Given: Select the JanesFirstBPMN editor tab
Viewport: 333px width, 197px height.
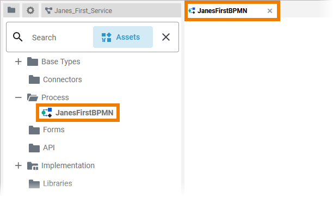Looking at the screenshot, I should click(222, 11).
